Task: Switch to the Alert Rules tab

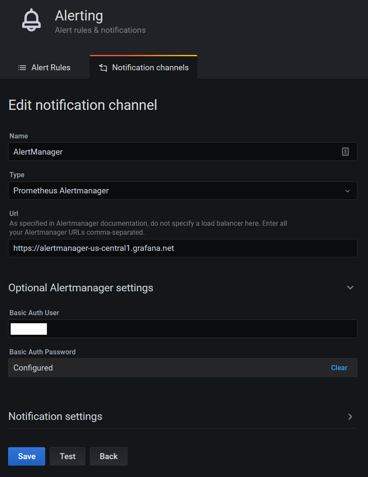Action: pos(50,68)
